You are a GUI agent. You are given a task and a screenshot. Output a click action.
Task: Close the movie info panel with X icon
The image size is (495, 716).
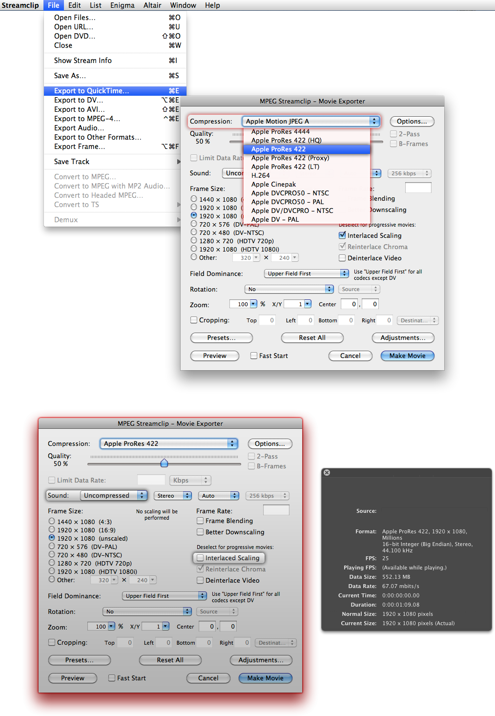[x=327, y=472]
